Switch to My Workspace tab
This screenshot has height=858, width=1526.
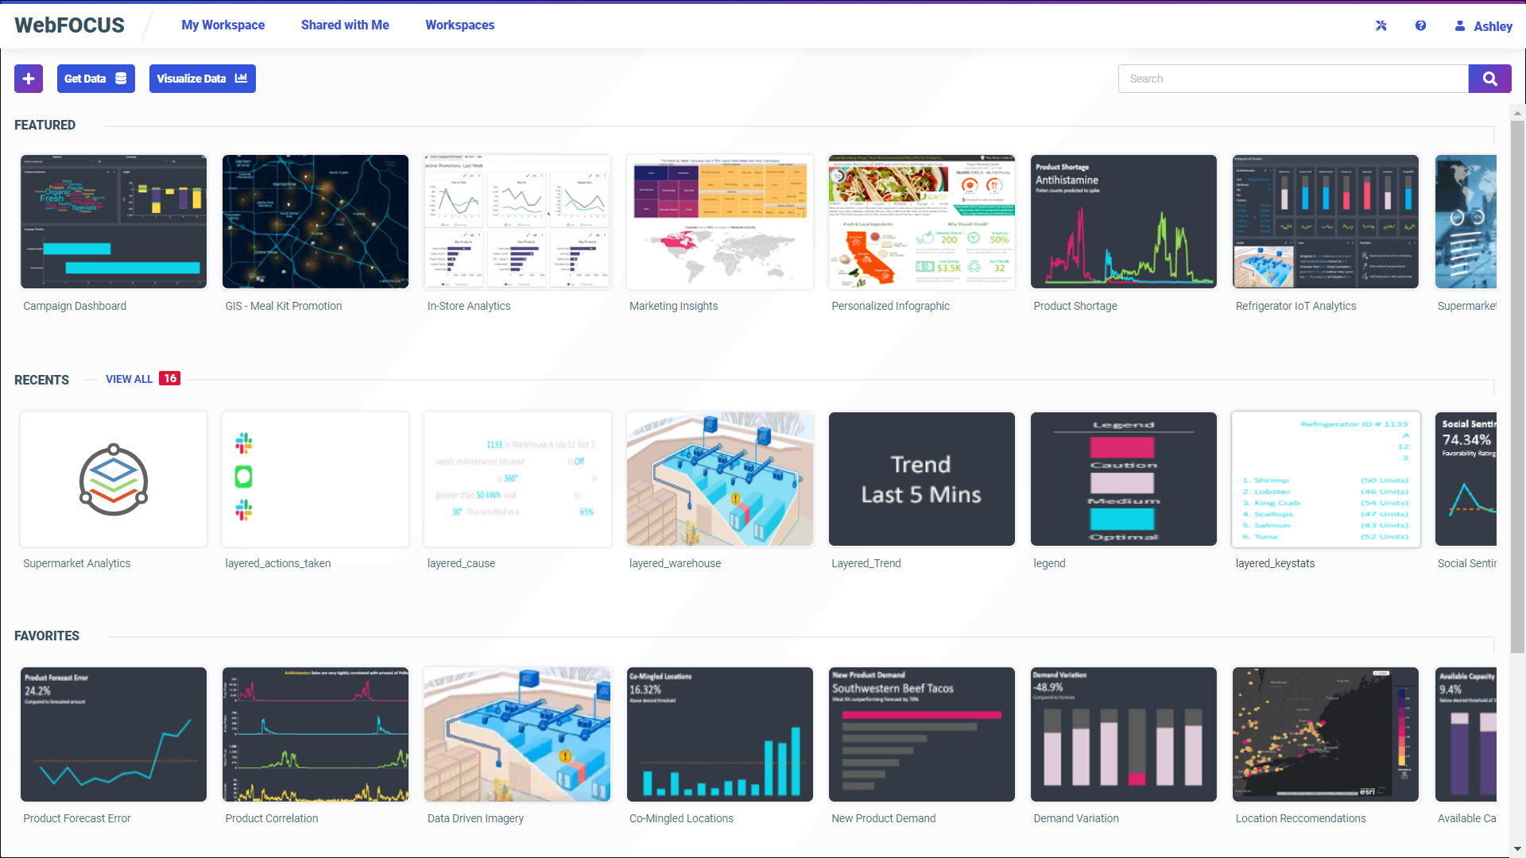pyautogui.click(x=223, y=25)
